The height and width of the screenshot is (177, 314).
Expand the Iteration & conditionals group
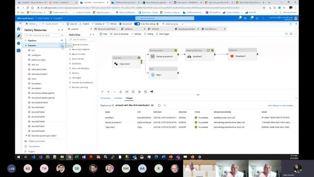click(70, 83)
